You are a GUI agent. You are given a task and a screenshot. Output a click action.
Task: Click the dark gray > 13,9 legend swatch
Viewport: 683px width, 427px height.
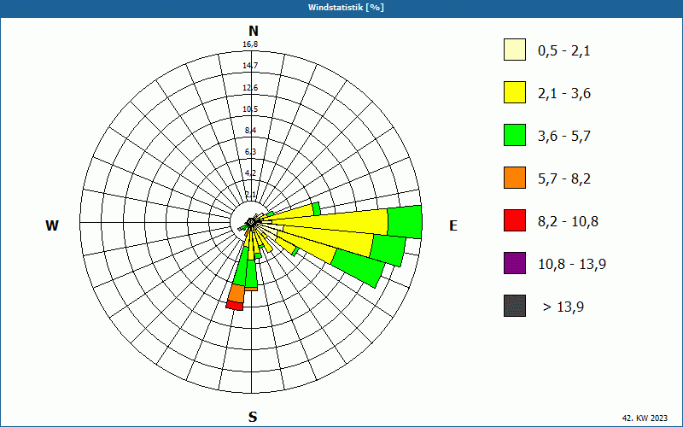click(x=515, y=306)
